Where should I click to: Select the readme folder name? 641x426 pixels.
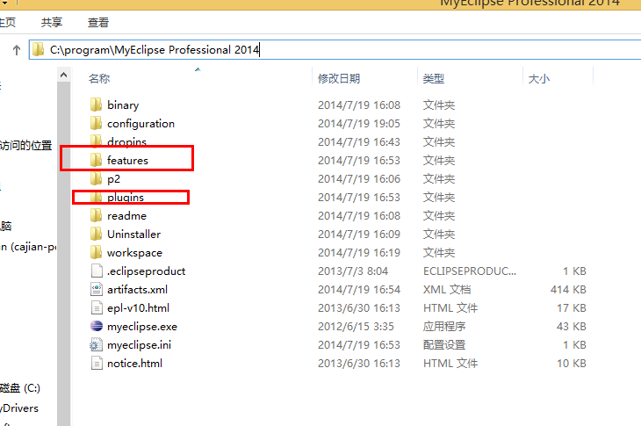pos(126,215)
